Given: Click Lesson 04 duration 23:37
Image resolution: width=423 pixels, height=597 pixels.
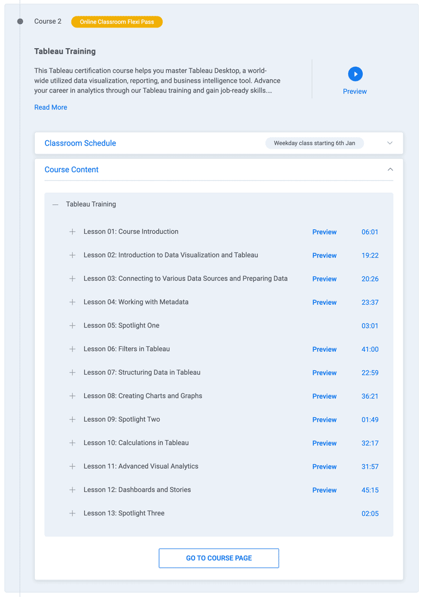Looking at the screenshot, I should [x=370, y=302].
